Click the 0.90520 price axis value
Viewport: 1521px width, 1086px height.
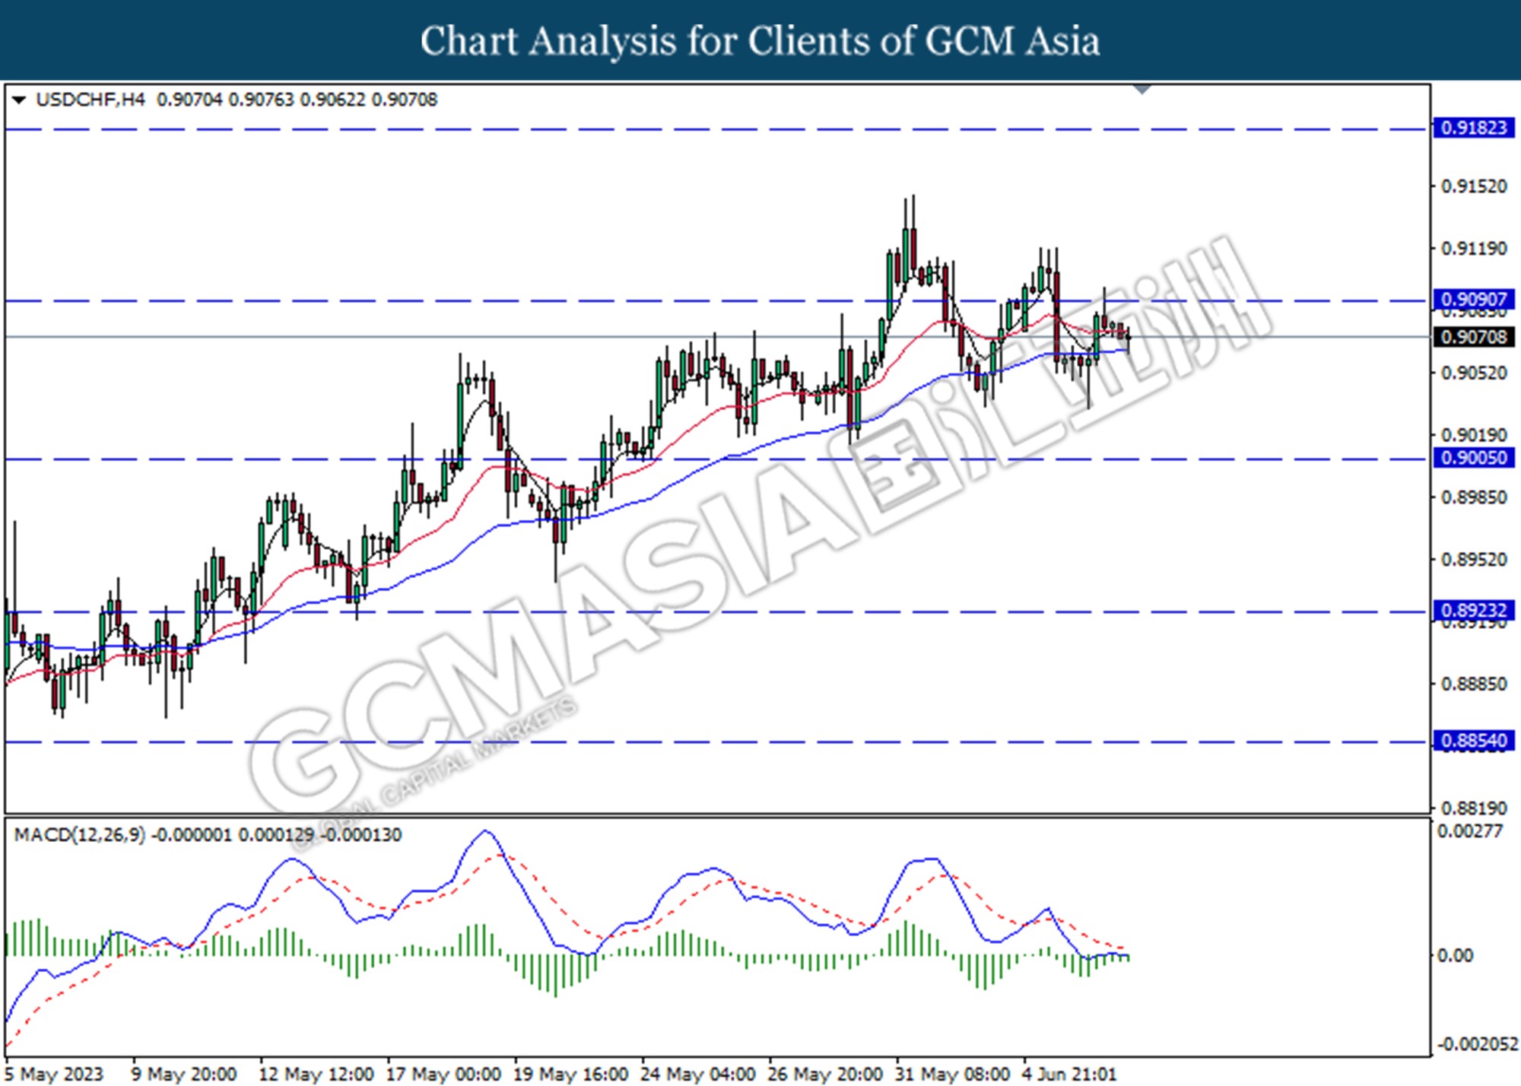pos(1474,373)
